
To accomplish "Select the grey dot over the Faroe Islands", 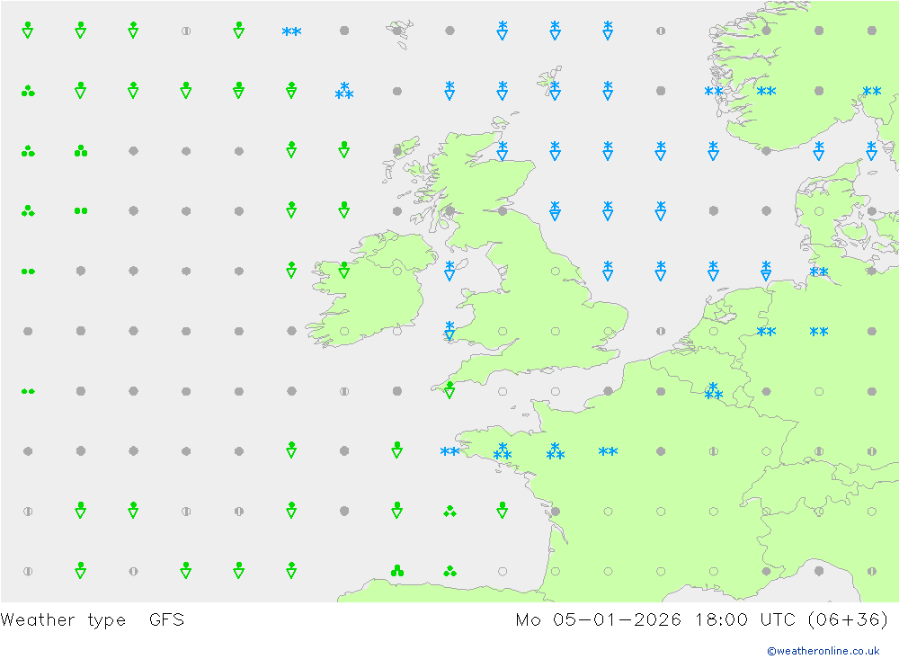I will pos(396,31).
